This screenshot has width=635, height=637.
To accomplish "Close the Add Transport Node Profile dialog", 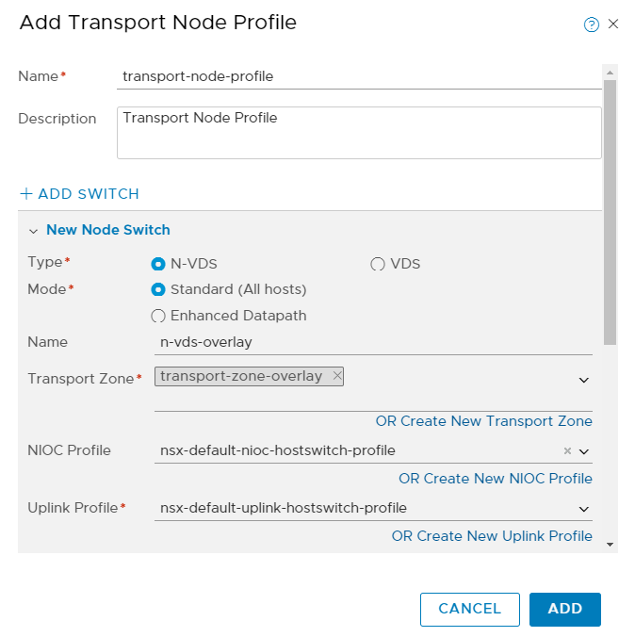I will [613, 24].
